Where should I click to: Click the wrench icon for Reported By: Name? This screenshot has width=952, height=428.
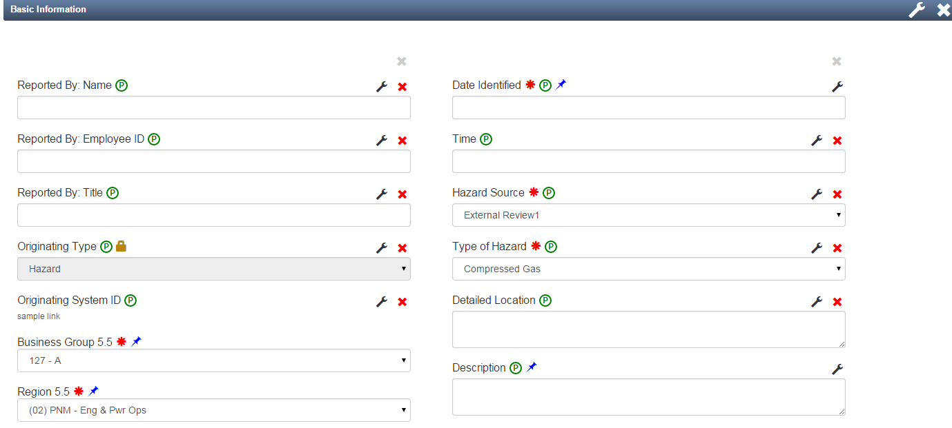tap(382, 87)
